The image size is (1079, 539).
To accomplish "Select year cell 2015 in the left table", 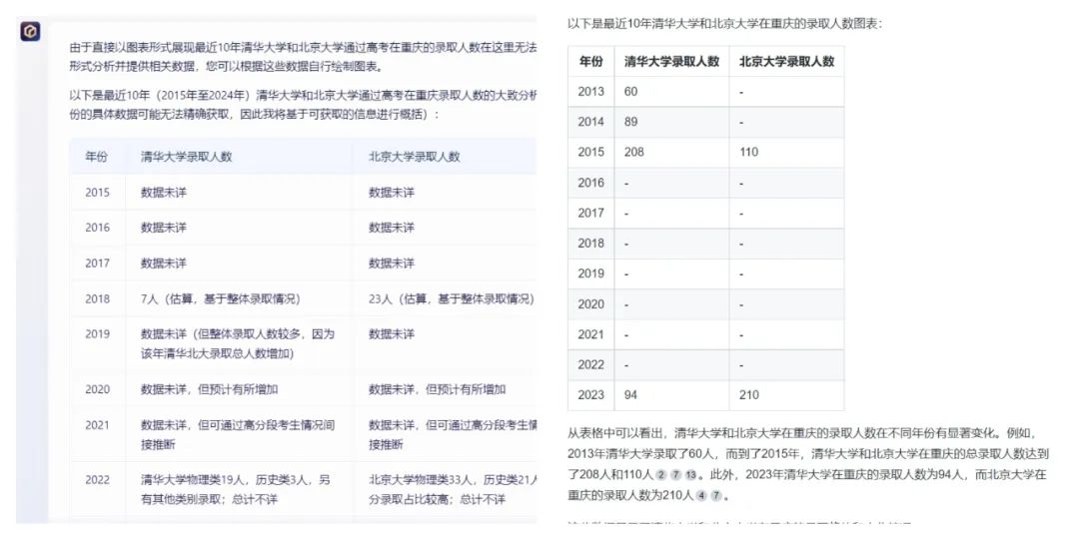I will click(97, 193).
